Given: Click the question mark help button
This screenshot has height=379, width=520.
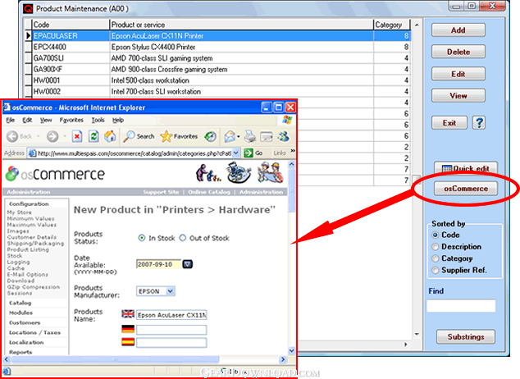Looking at the screenshot, I should 478,123.
